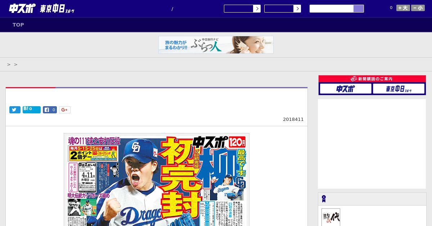Click the newspaper icon beside 新聞購読のご案内
432x226 pixels.
[354, 79]
